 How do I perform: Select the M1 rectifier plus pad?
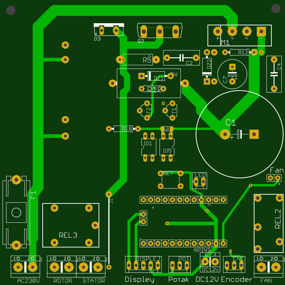coord(217,31)
